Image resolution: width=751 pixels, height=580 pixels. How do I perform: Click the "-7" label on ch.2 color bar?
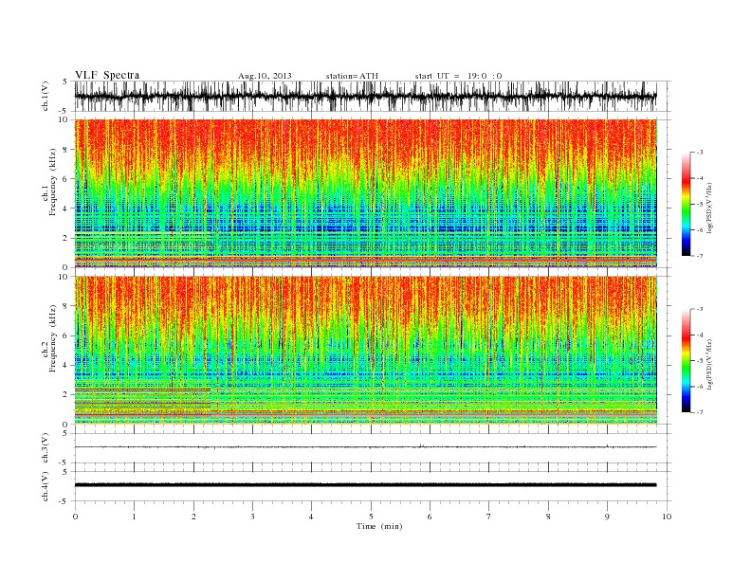pyautogui.click(x=699, y=412)
